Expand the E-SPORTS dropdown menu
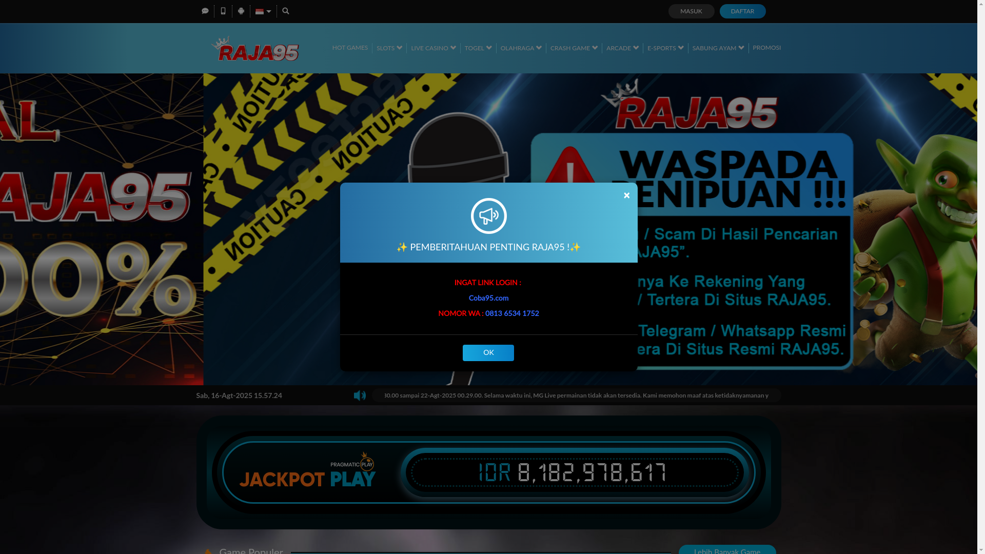The width and height of the screenshot is (985, 554). tap(665, 48)
